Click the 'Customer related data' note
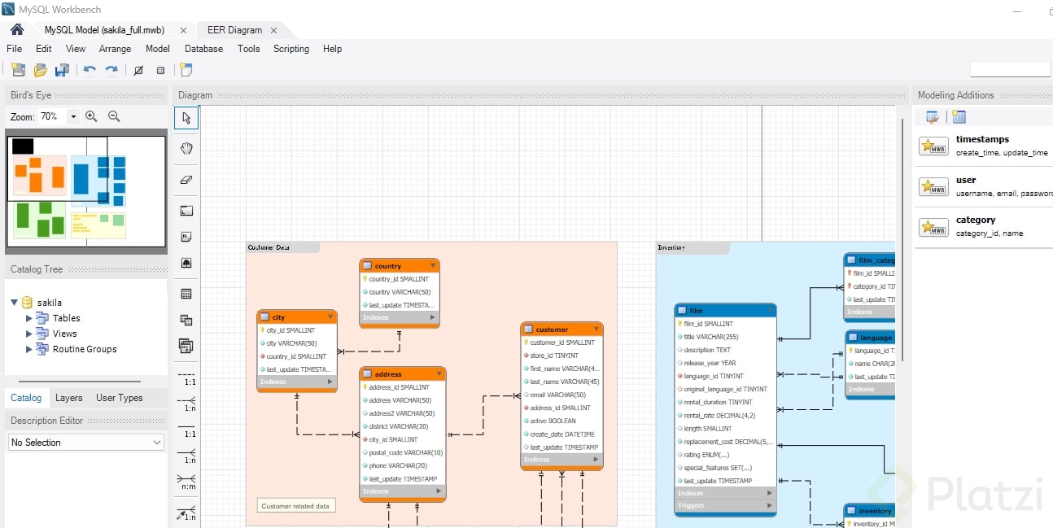The height and width of the screenshot is (528, 1053). [296, 506]
